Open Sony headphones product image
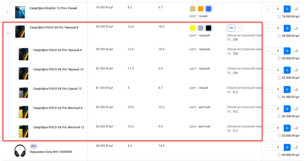The image size is (307, 161). (20, 150)
